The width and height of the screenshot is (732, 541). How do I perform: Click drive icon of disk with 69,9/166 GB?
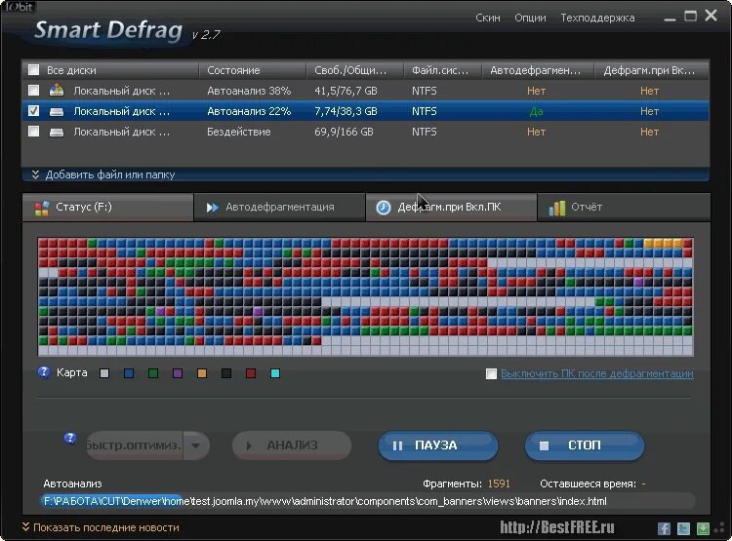tap(57, 132)
